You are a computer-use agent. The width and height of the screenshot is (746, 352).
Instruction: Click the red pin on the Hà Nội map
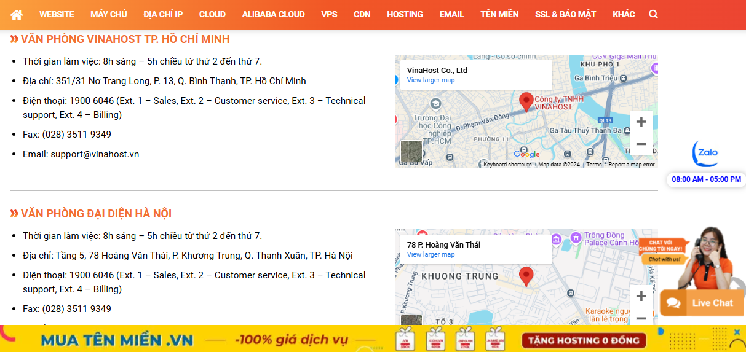coord(526,276)
